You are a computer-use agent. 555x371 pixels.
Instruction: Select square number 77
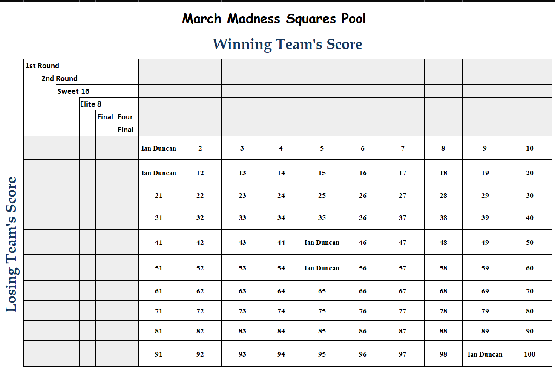[403, 311]
